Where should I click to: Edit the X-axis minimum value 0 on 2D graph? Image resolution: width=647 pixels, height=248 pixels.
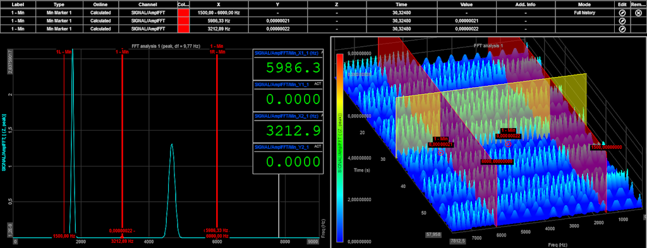pyautogui.click(x=15, y=242)
